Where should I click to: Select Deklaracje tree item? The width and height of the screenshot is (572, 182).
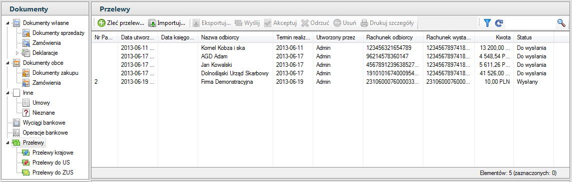point(45,53)
